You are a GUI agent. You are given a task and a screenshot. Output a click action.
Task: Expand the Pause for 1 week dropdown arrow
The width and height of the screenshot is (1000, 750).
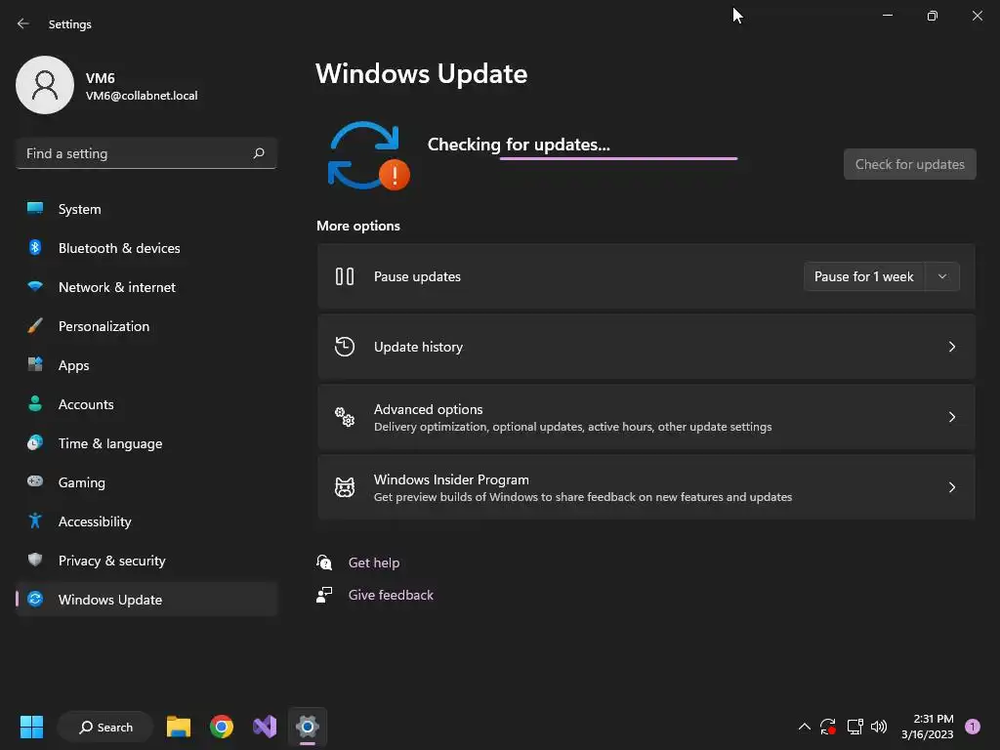pos(942,276)
